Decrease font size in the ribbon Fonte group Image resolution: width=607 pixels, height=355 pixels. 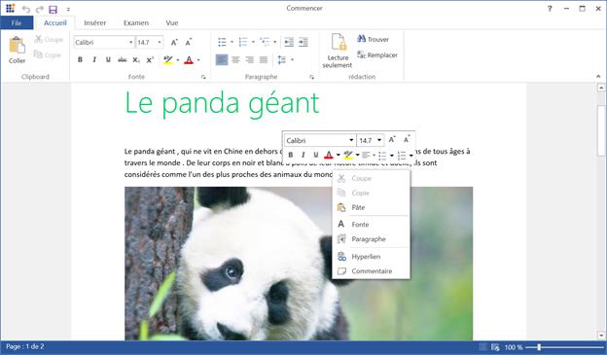coord(188,42)
